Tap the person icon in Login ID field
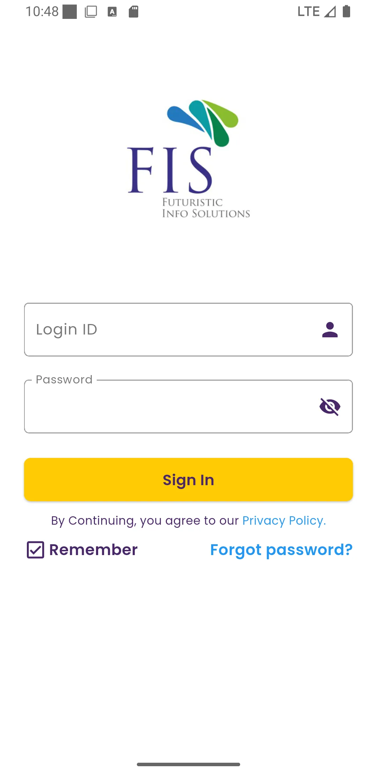 pos(330,330)
